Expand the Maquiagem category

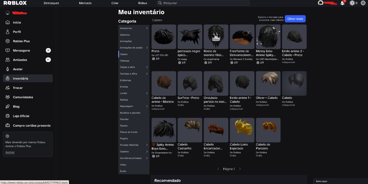click(147, 106)
